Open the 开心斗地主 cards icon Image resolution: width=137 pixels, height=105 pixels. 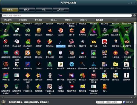point(17,42)
